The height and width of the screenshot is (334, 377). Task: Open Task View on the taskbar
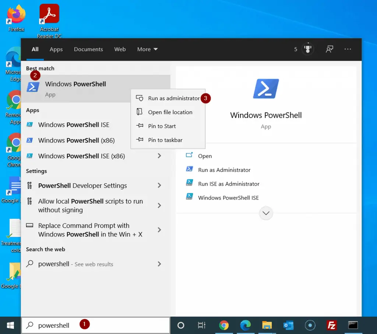pyautogui.click(x=201, y=325)
